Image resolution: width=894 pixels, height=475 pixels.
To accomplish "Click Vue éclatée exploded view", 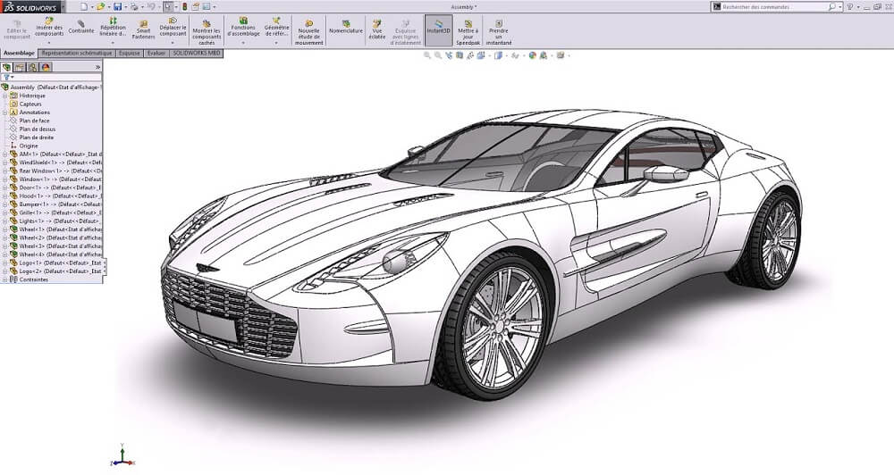I will tap(377, 30).
